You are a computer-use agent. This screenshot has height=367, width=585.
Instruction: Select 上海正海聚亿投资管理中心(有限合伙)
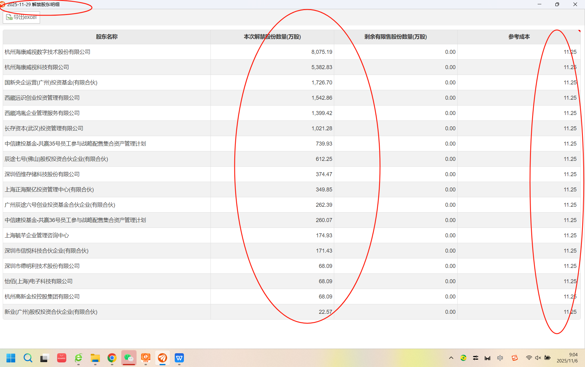click(49, 190)
